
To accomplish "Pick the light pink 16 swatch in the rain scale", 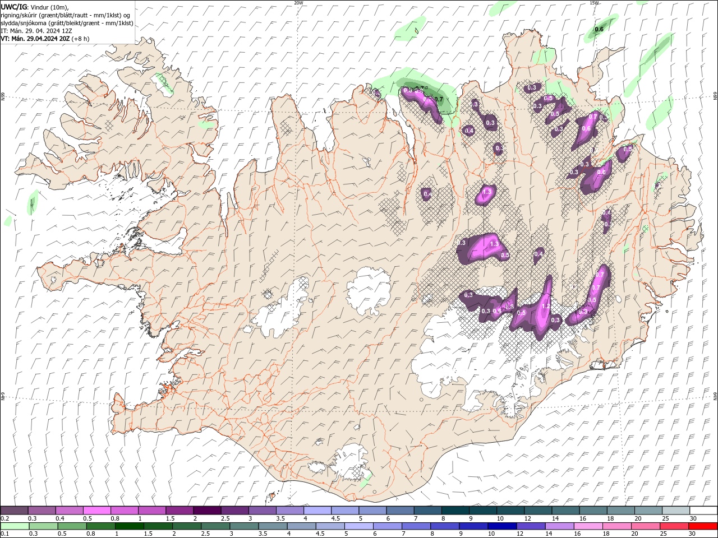I will tap(588, 526).
